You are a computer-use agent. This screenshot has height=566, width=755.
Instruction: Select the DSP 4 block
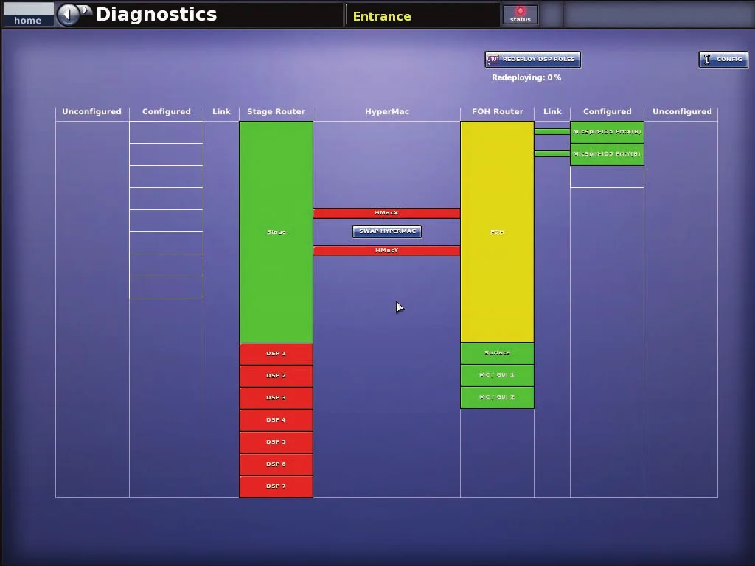click(276, 420)
